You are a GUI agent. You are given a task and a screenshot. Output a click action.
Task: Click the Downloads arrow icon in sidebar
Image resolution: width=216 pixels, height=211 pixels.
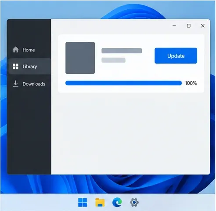coord(15,84)
